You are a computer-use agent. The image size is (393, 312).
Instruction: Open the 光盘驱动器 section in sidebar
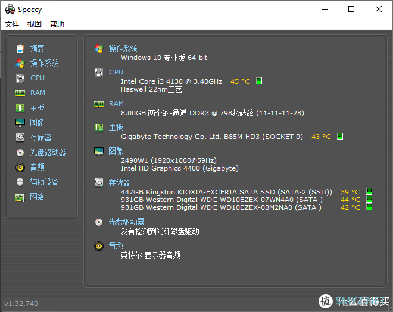[x=48, y=152]
